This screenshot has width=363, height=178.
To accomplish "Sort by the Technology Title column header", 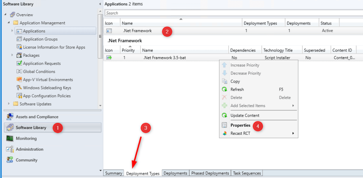I will (278, 50).
